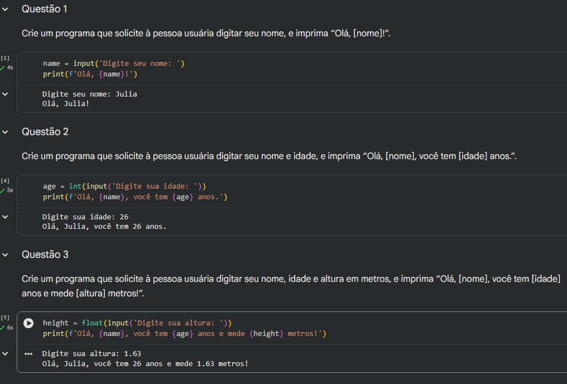Viewport: 567px width, 384px height.
Task: Collapse output of the 'Digite seu nome' cell
Action: point(5,94)
